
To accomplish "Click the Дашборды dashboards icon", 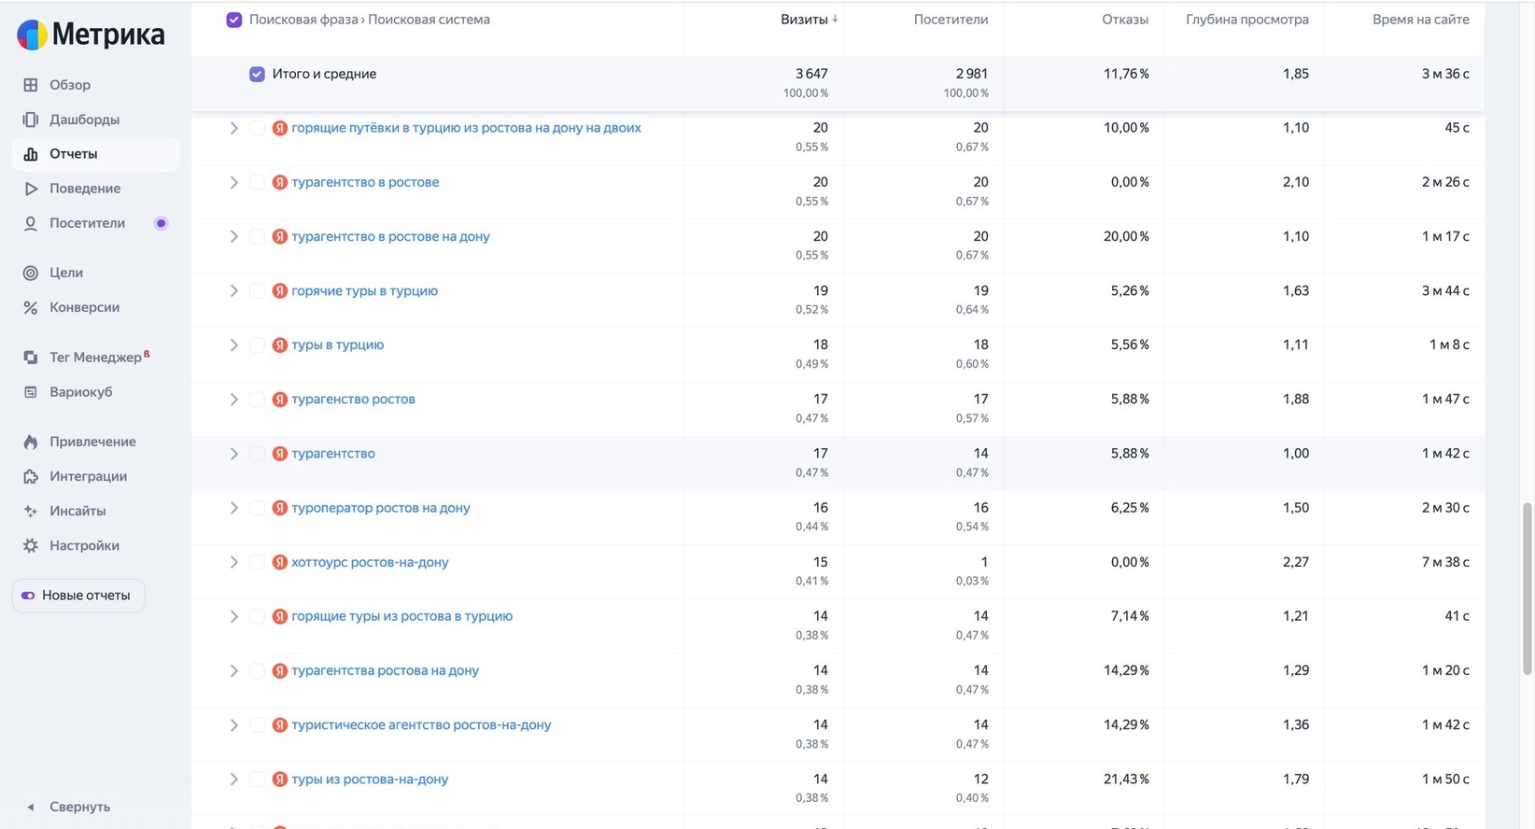I will click(31, 119).
